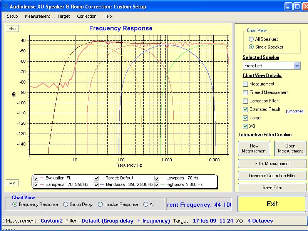Click the Max button above the dB axis
The image size is (308, 231).
tap(12, 28)
